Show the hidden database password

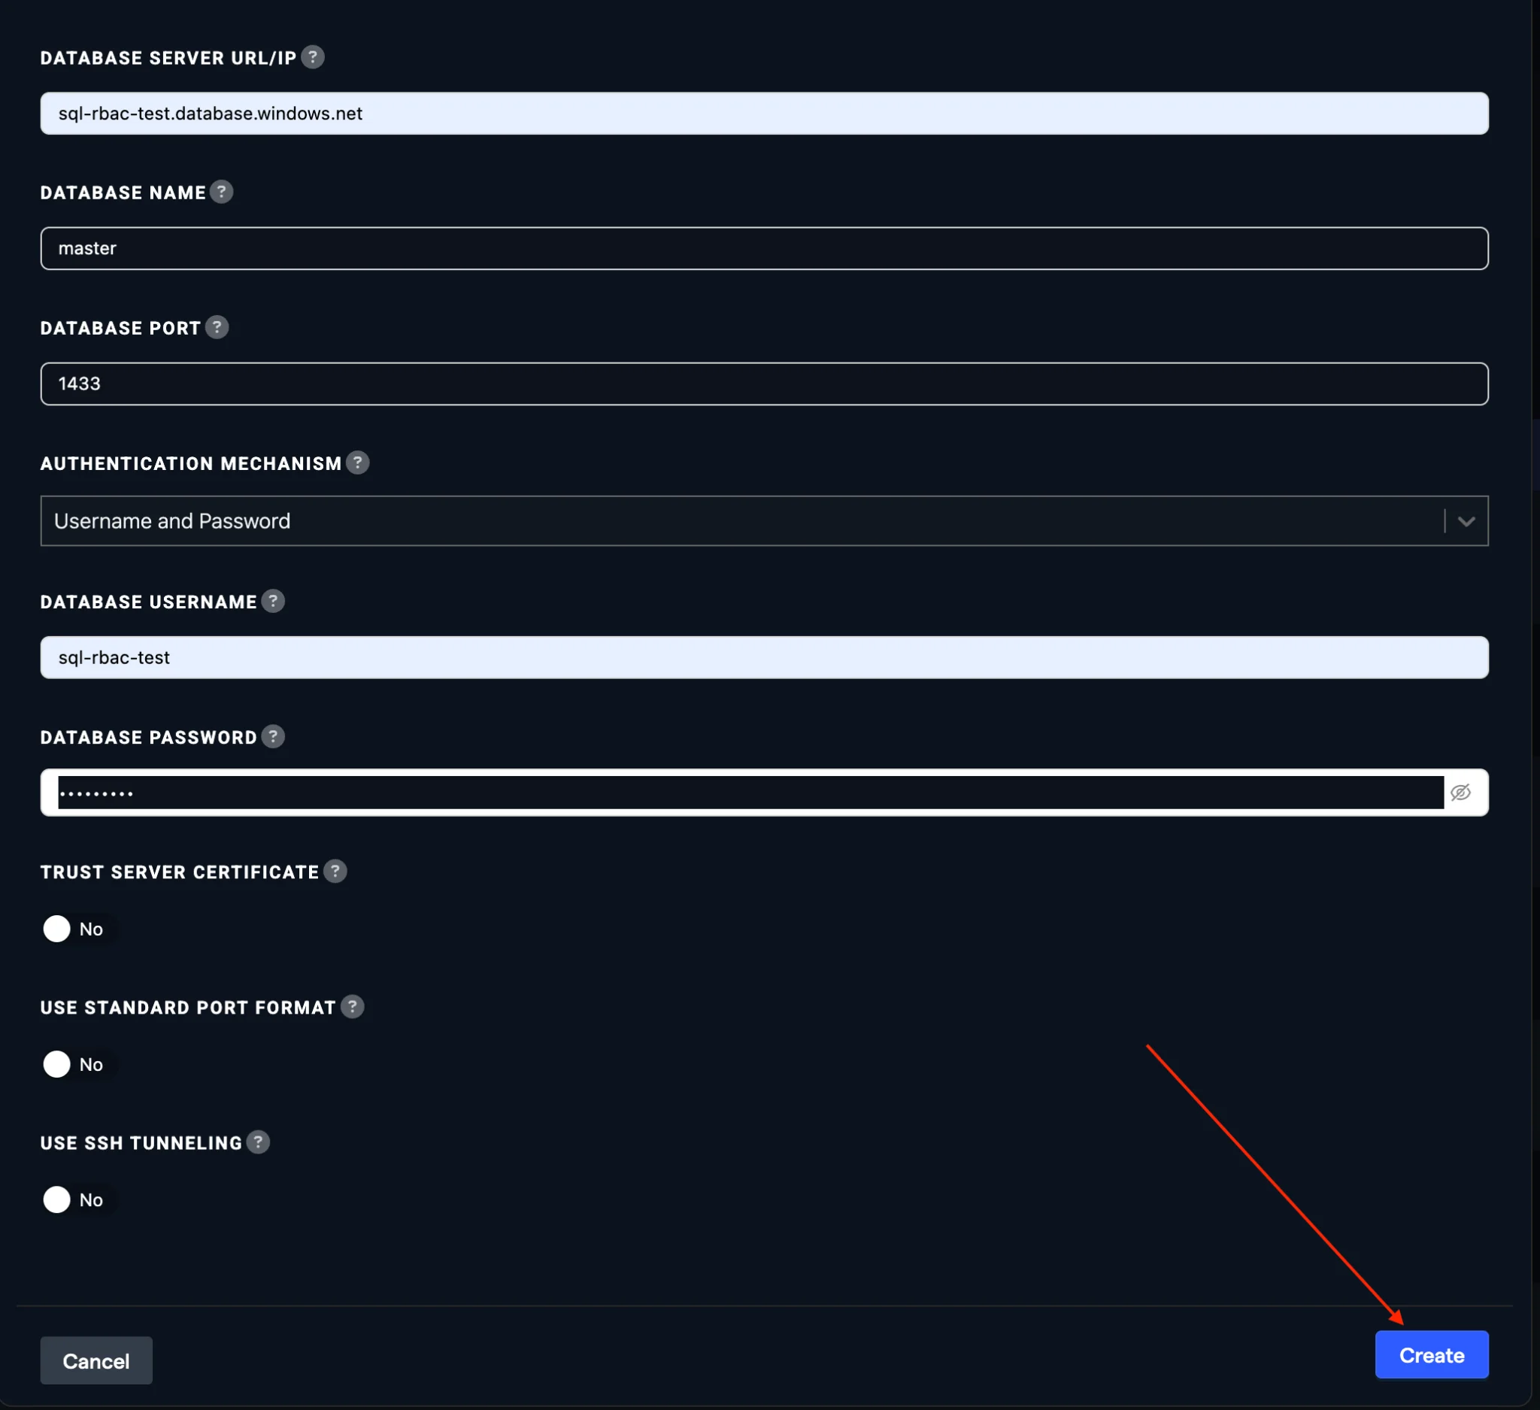pos(1460,792)
